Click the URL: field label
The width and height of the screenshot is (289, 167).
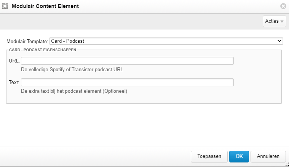[14, 61]
